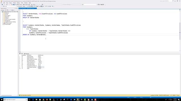The width and height of the screenshot is (181, 101).
Task: Select the Cardinal Business Media cell
Action: pos(32,66)
